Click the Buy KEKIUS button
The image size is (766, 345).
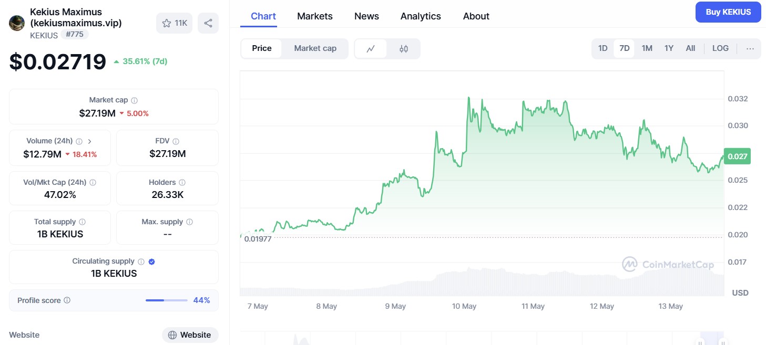pos(728,12)
